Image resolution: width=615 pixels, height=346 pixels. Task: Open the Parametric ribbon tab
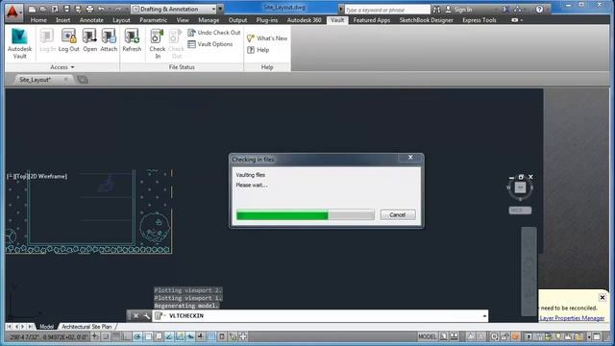pos(153,20)
